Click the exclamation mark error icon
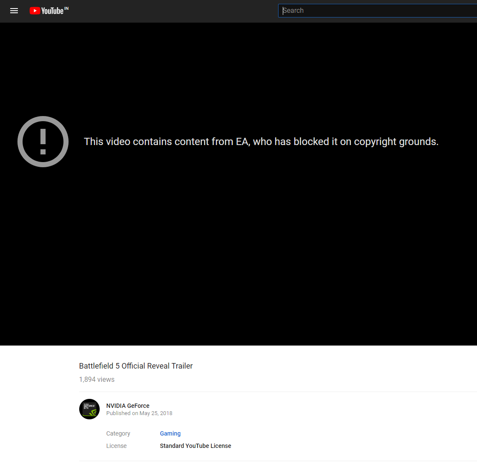This screenshot has height=462, width=477. (x=43, y=141)
